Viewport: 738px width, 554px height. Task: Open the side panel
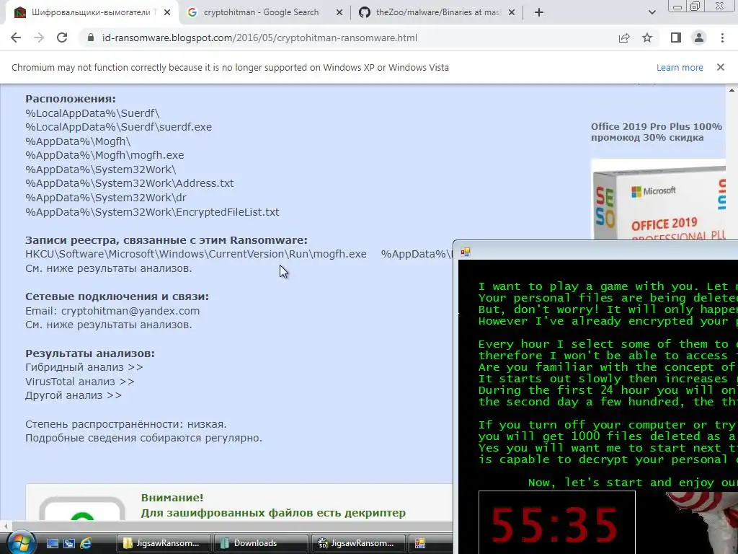(x=676, y=38)
